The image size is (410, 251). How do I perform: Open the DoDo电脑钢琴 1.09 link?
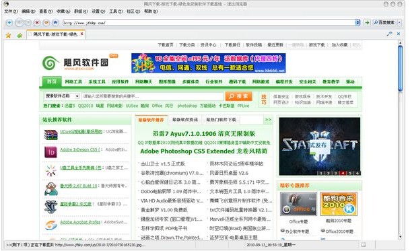point(171,192)
